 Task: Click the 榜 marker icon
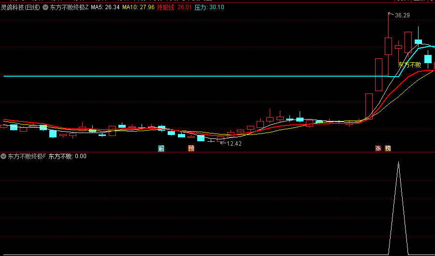tap(388, 148)
